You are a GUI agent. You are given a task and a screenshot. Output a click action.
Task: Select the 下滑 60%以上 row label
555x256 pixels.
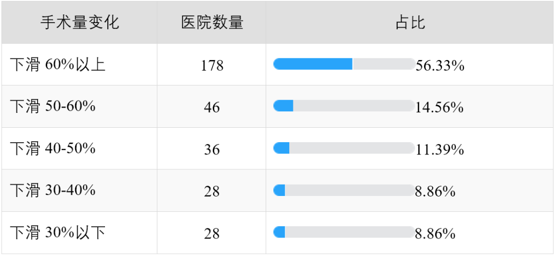tap(58, 65)
